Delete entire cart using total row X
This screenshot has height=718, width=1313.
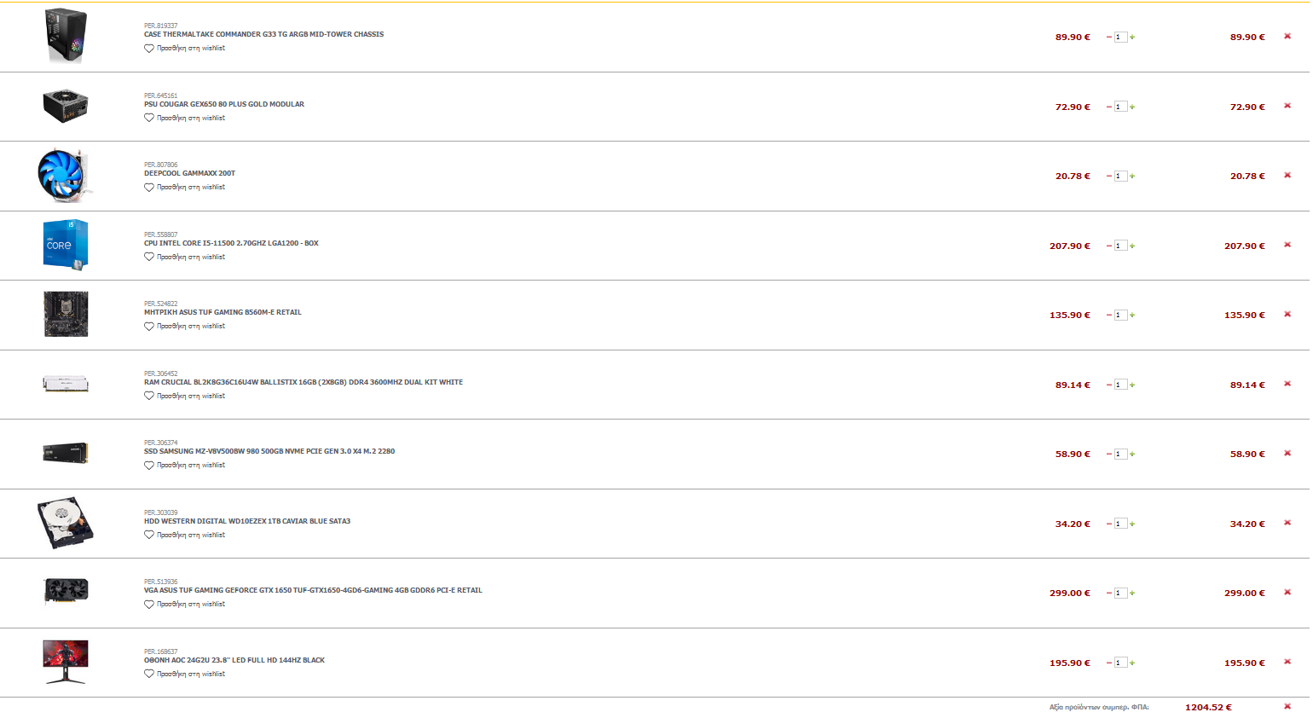click(1287, 706)
